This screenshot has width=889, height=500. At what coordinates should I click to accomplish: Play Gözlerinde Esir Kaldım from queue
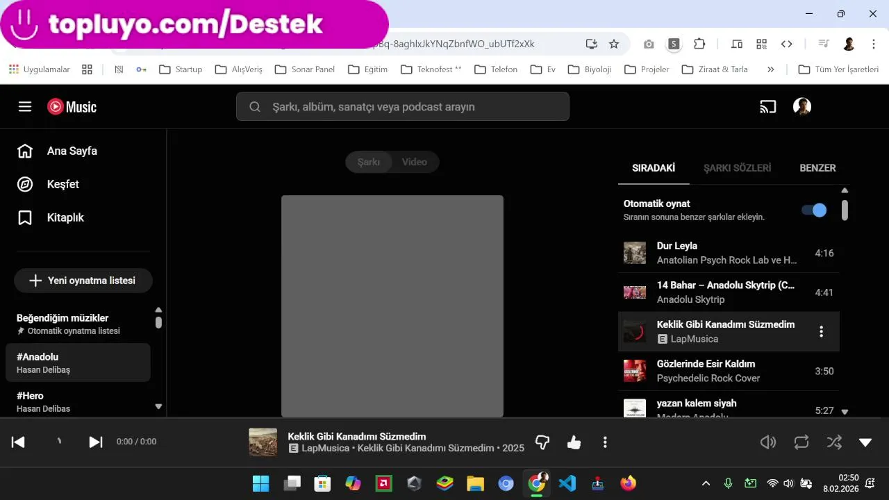729,371
